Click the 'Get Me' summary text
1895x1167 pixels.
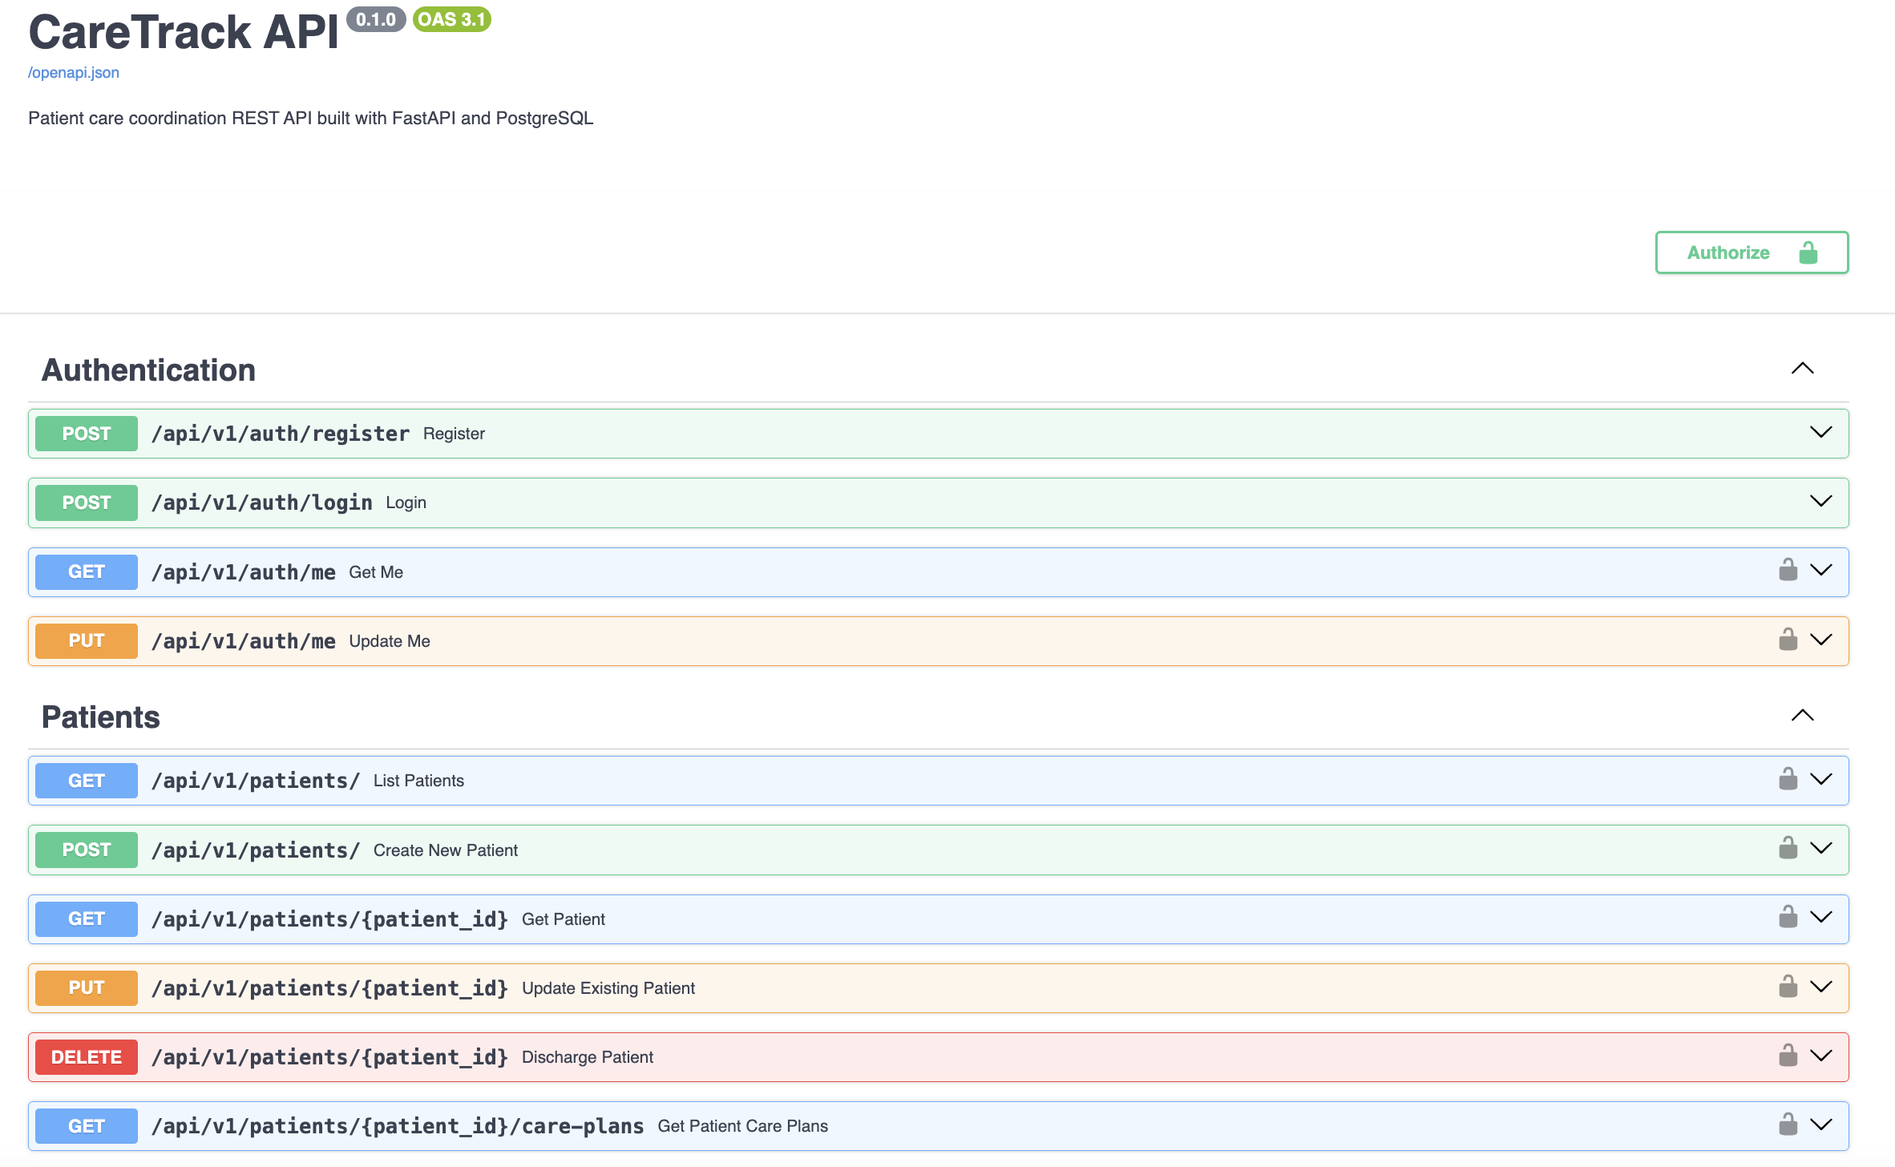coord(376,572)
